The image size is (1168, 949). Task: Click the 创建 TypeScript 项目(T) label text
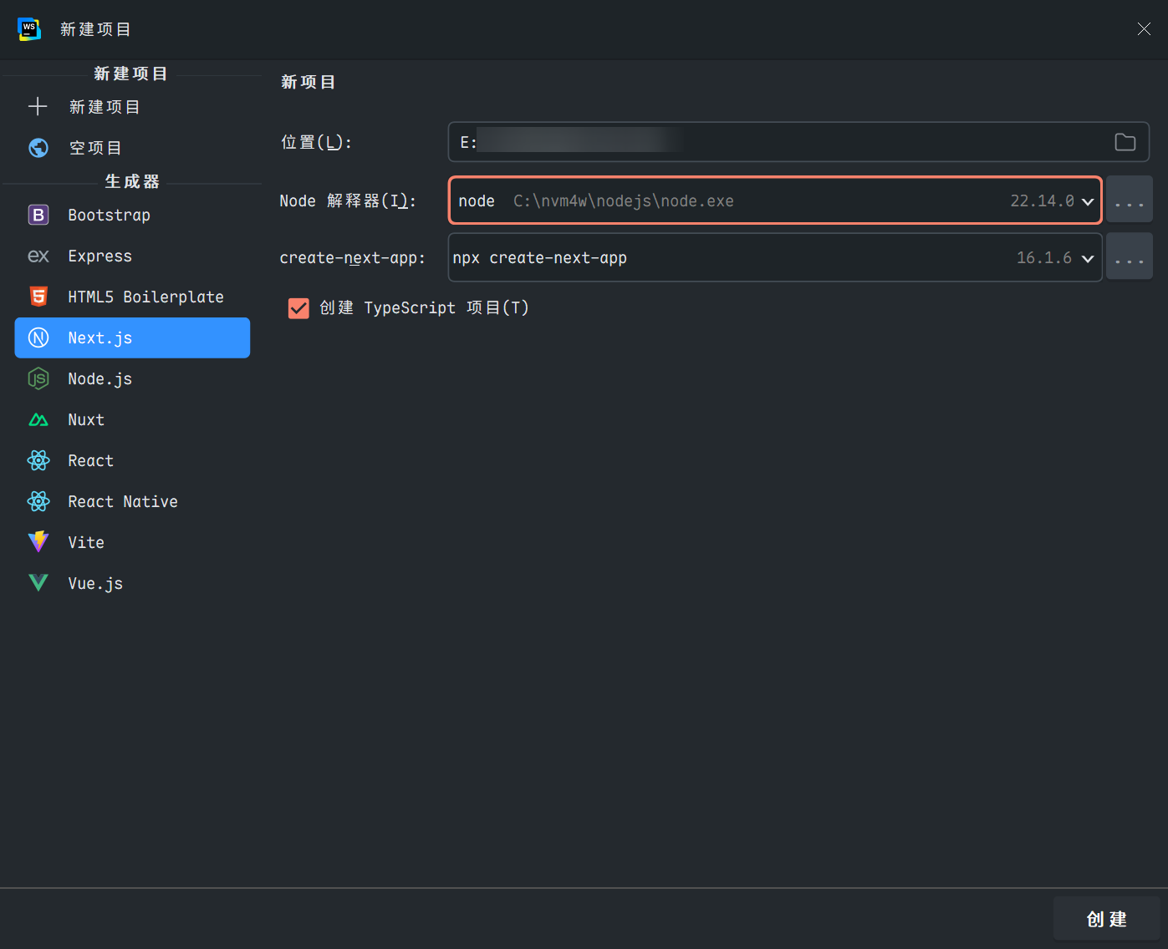(424, 308)
